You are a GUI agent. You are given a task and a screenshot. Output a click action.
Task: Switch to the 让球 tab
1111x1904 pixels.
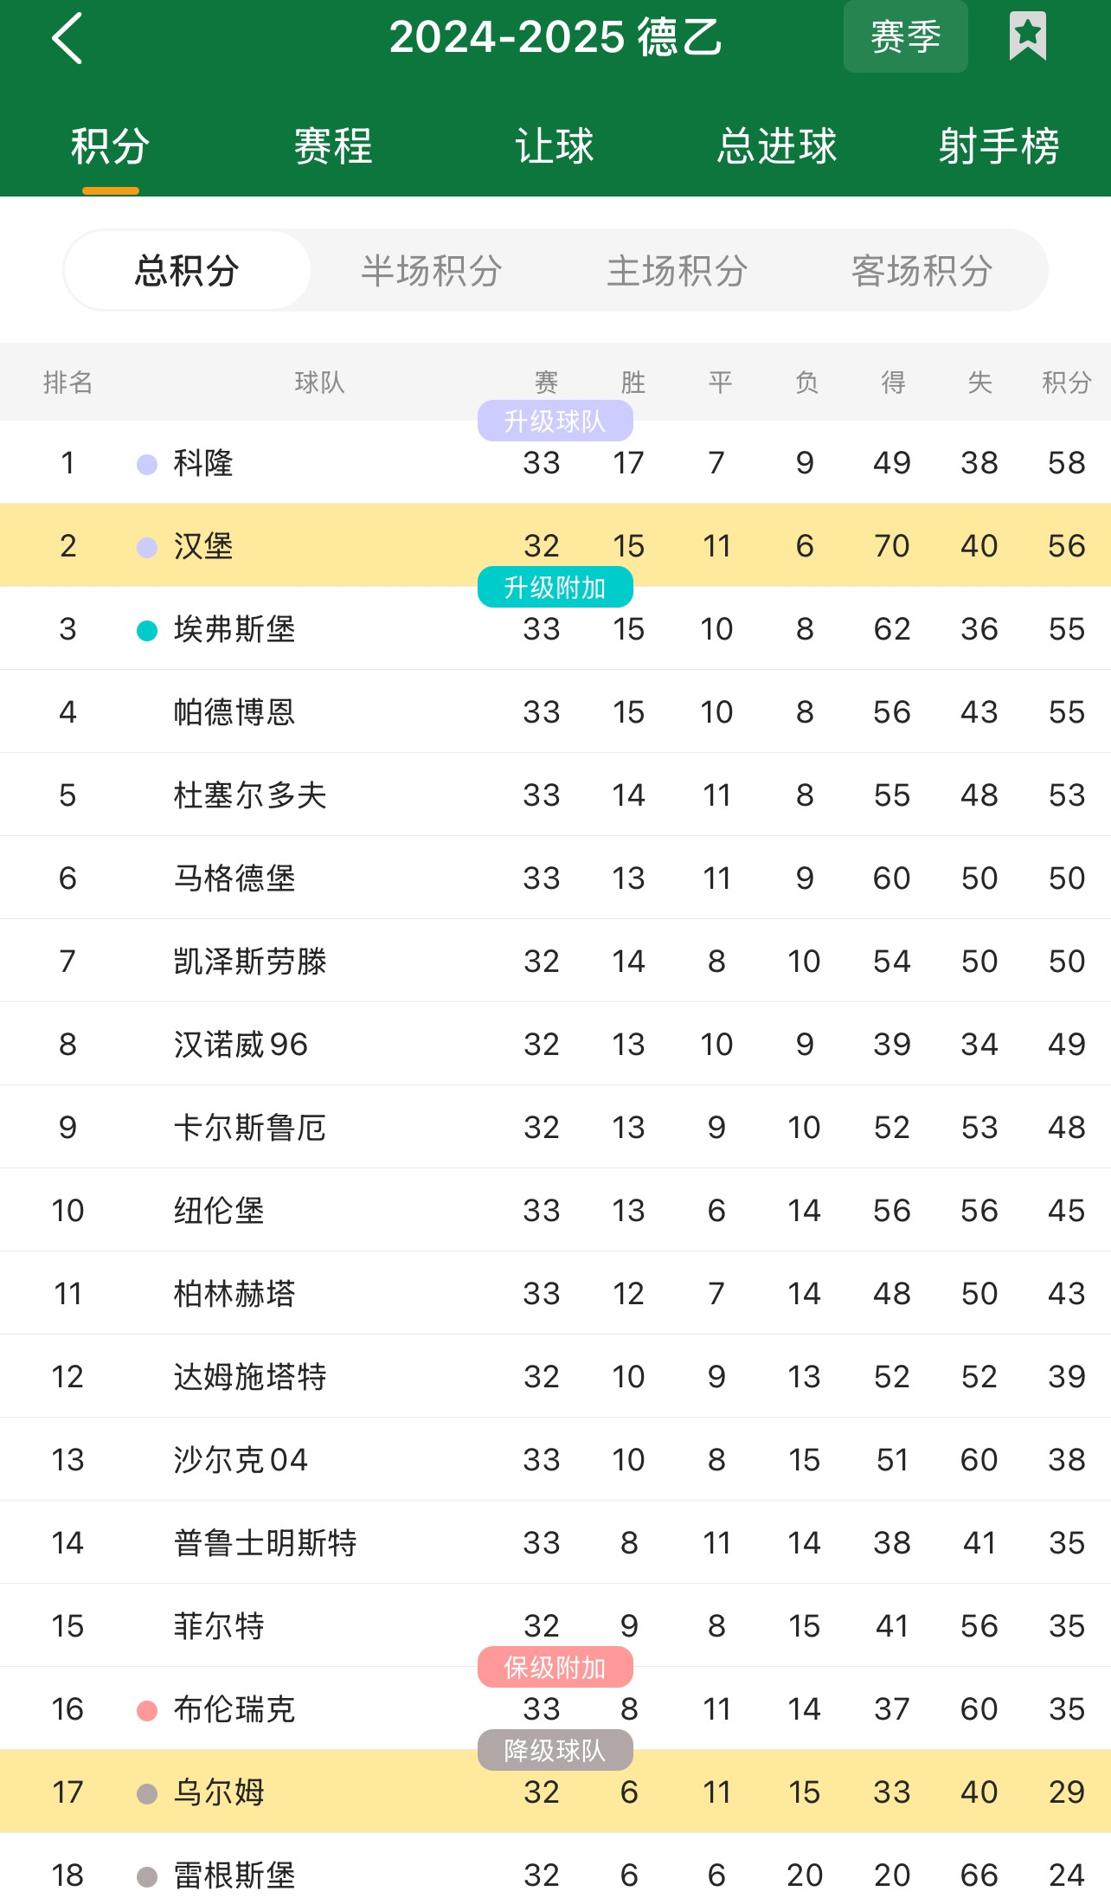click(x=555, y=145)
